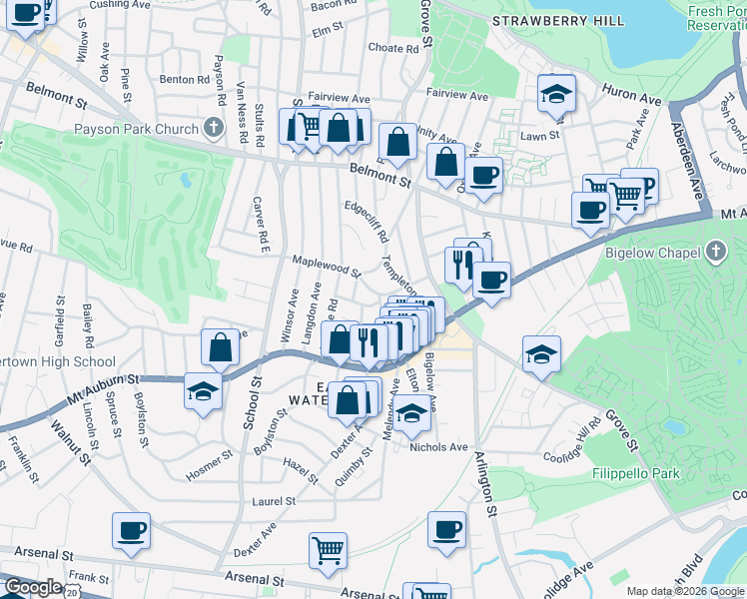Image resolution: width=747 pixels, height=599 pixels.
Task: Click the STRAWBERRY HILL neighborhood label
Action: 558,21
